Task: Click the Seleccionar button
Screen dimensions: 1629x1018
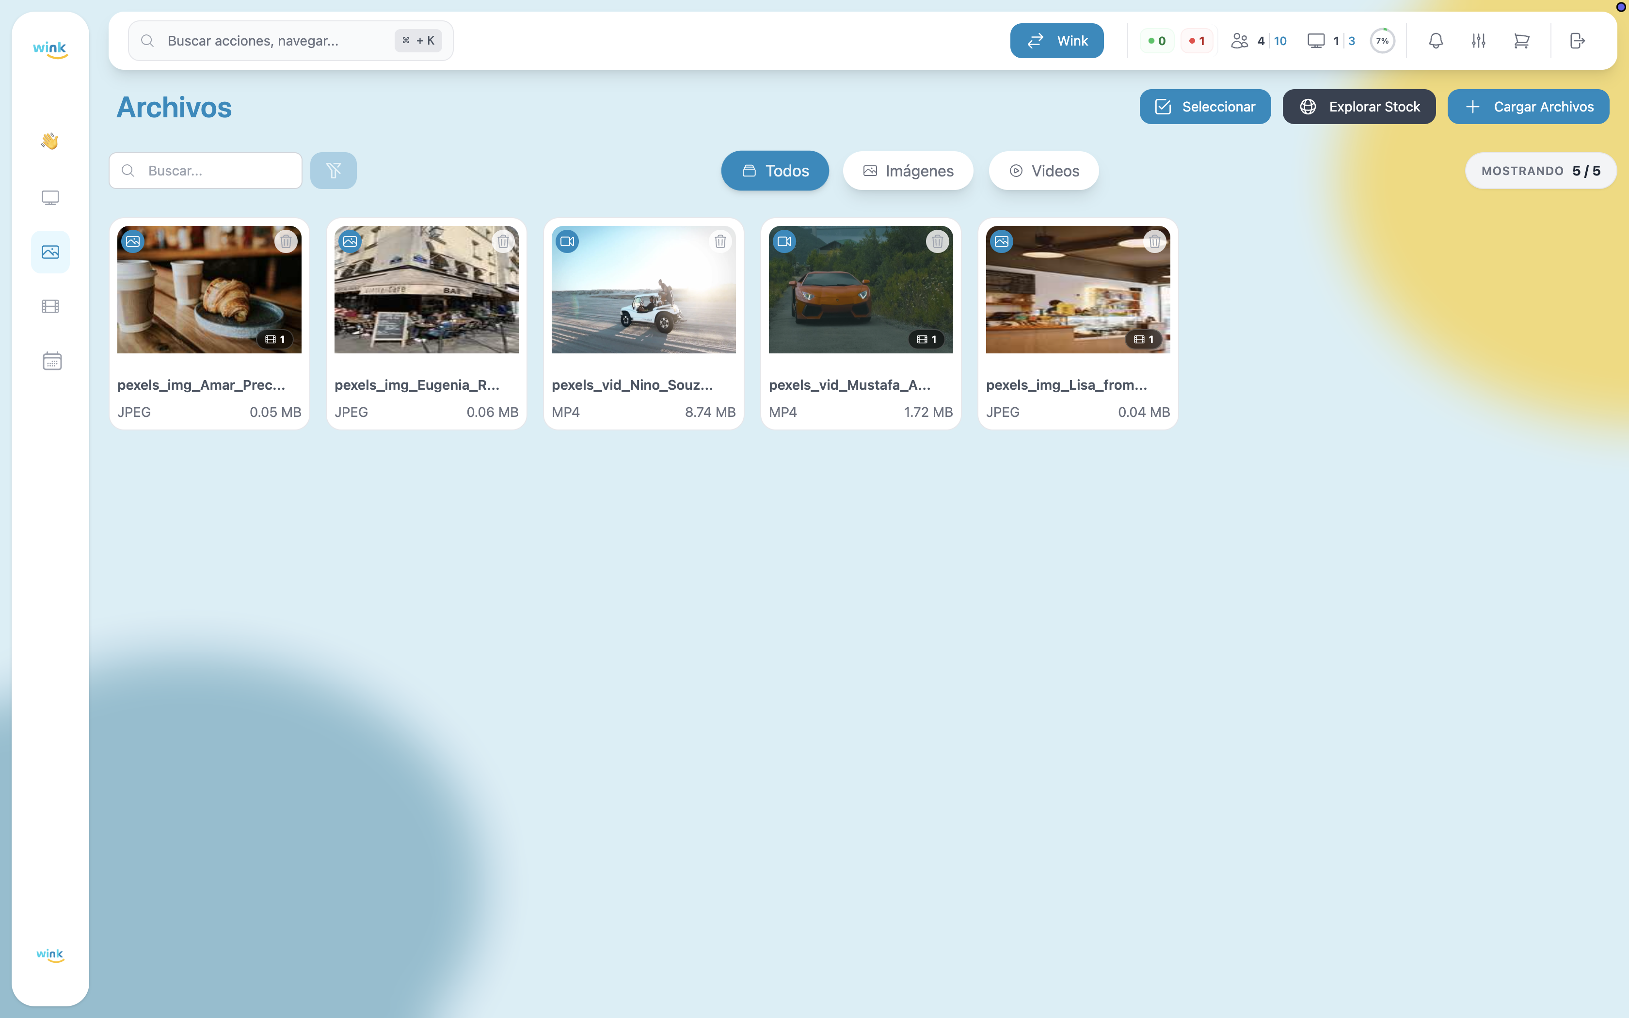Action: pyautogui.click(x=1205, y=106)
